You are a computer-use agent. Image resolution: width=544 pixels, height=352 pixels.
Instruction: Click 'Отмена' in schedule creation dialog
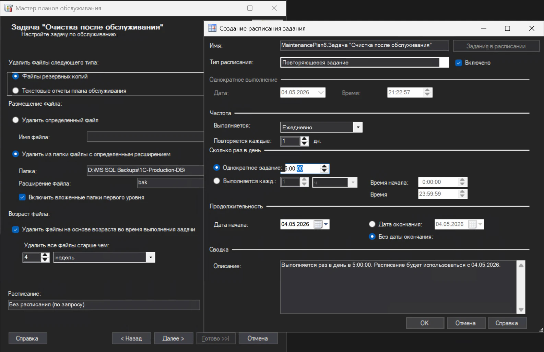[465, 323]
